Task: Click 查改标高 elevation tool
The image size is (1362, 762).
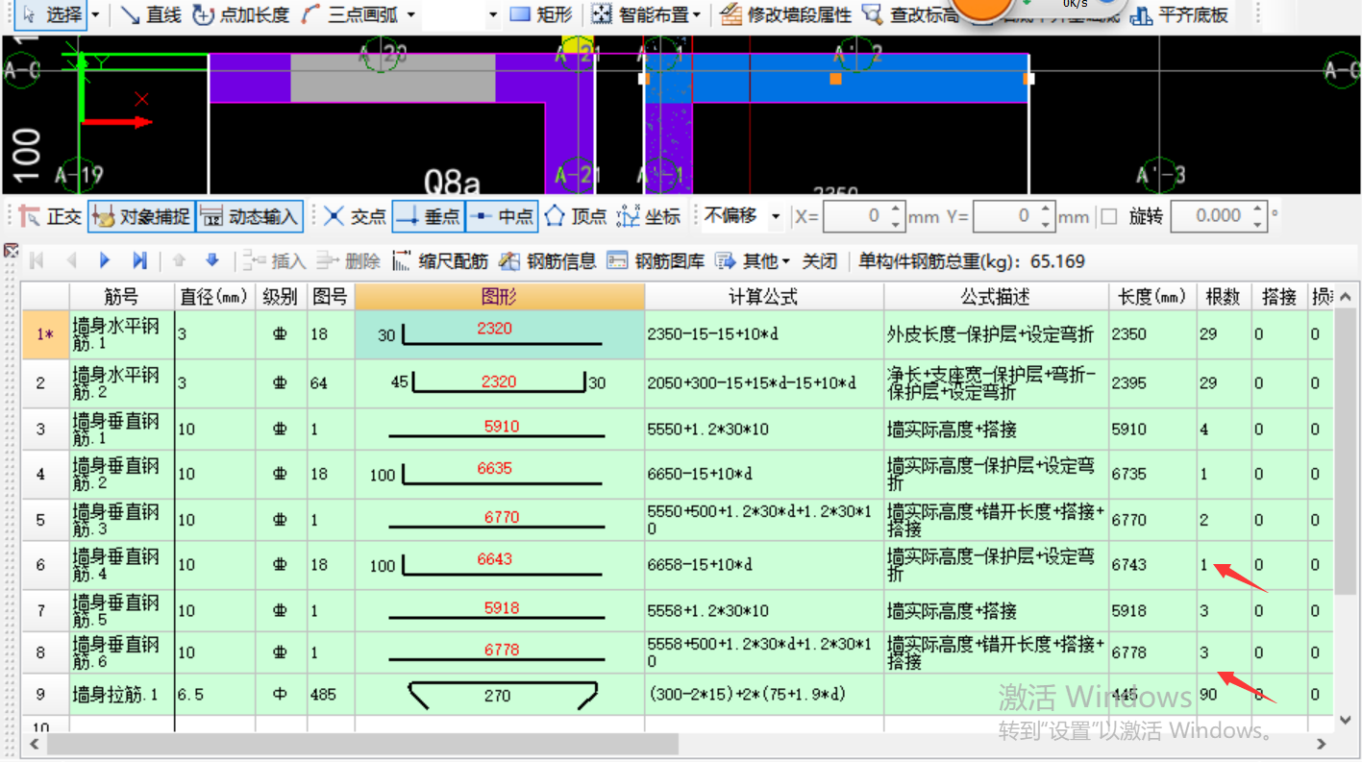Action: coord(910,15)
